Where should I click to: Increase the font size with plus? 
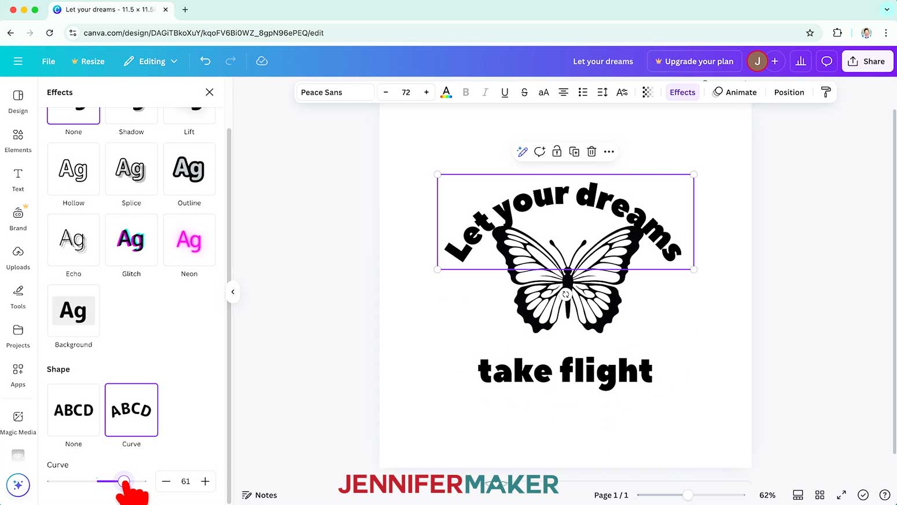coord(427,92)
